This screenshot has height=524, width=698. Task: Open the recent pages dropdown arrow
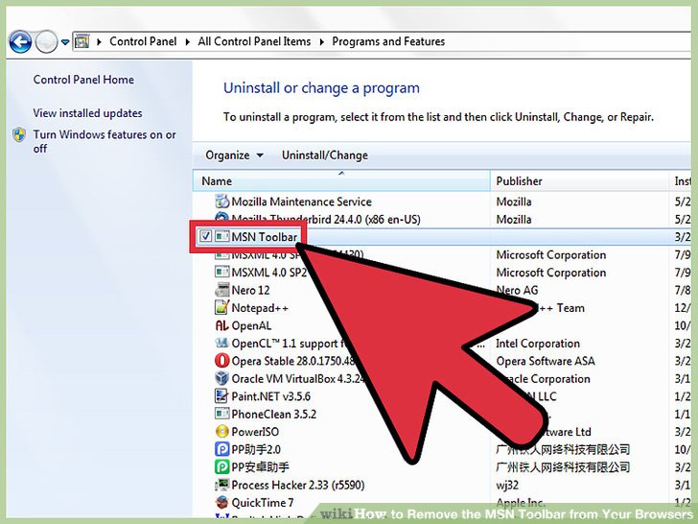65,42
